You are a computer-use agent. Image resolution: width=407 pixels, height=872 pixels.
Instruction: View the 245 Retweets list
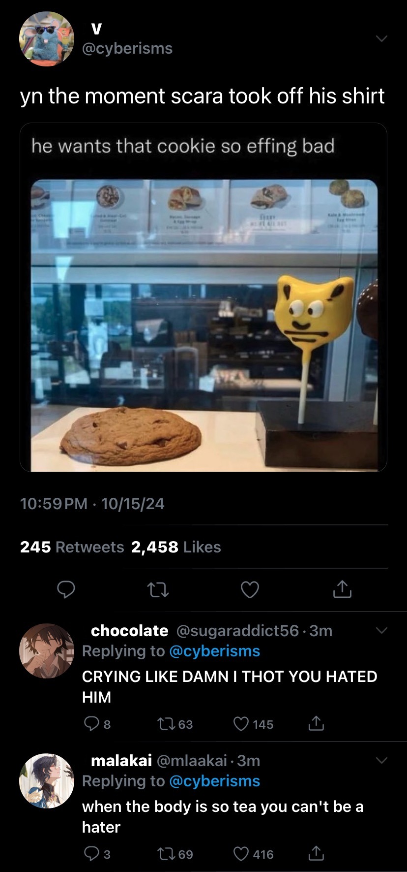point(72,547)
